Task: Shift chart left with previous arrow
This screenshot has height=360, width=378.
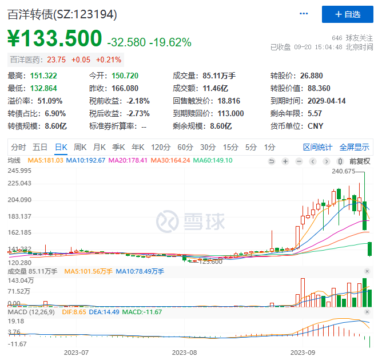Action: point(313,161)
